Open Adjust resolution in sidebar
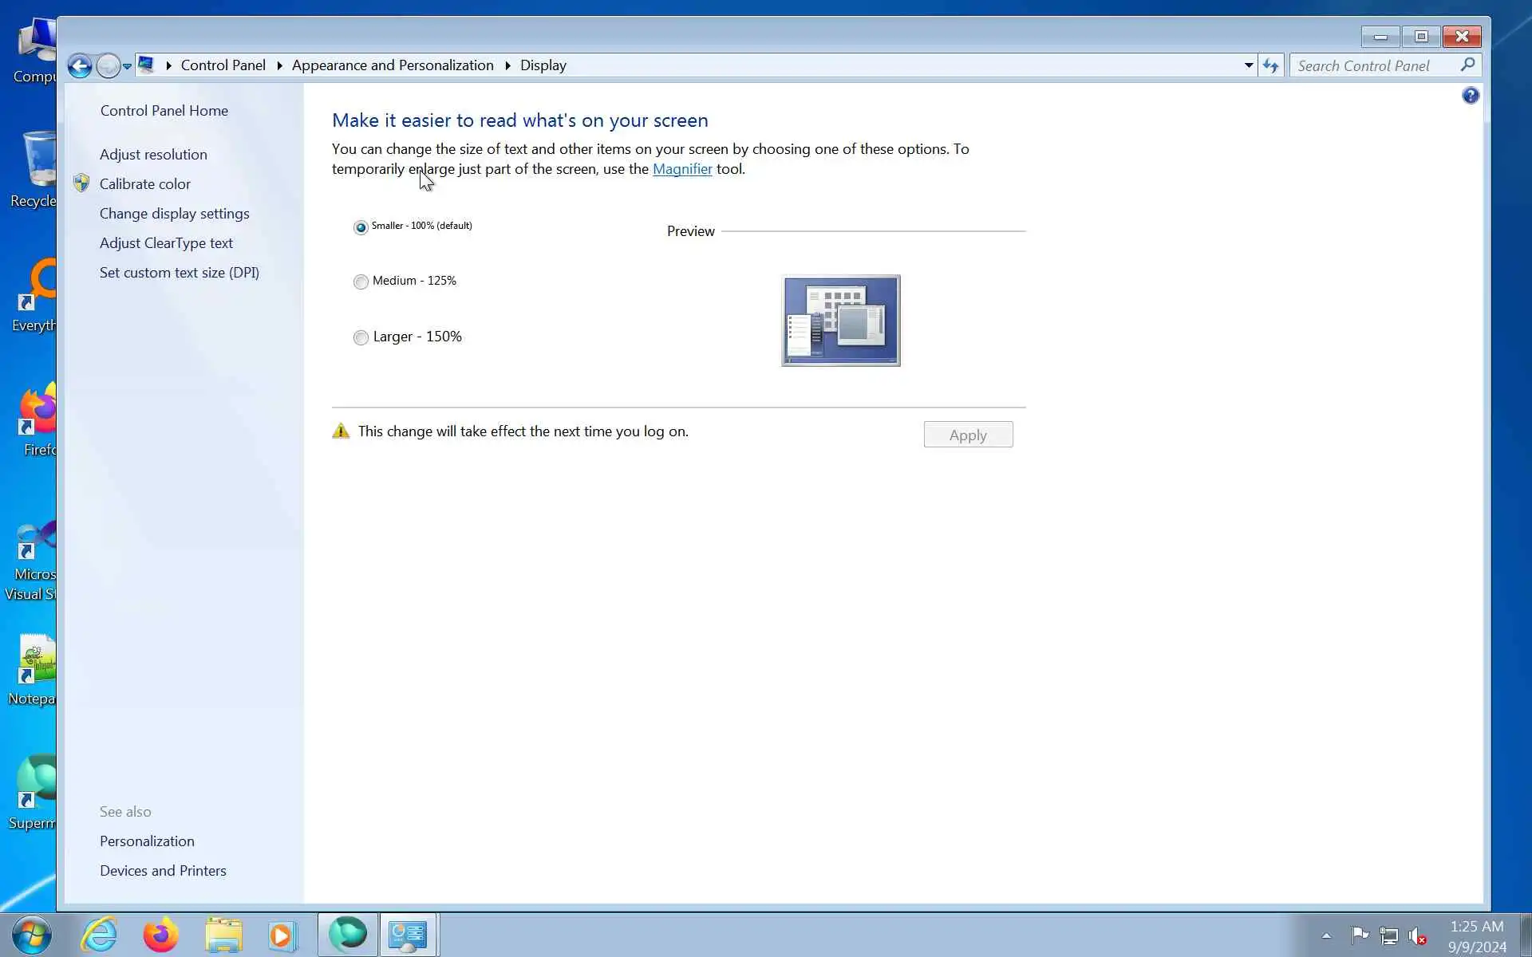This screenshot has width=1532, height=957. (x=153, y=154)
